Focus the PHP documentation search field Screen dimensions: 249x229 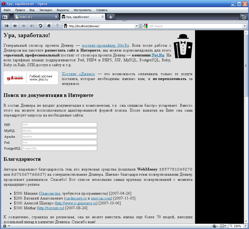point(59,125)
